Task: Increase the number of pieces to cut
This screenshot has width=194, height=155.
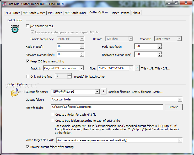Action: coord(69,75)
